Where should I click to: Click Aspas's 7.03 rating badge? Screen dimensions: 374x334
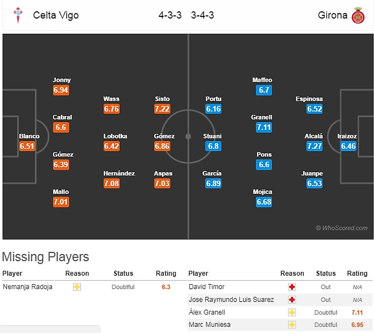[x=163, y=183]
